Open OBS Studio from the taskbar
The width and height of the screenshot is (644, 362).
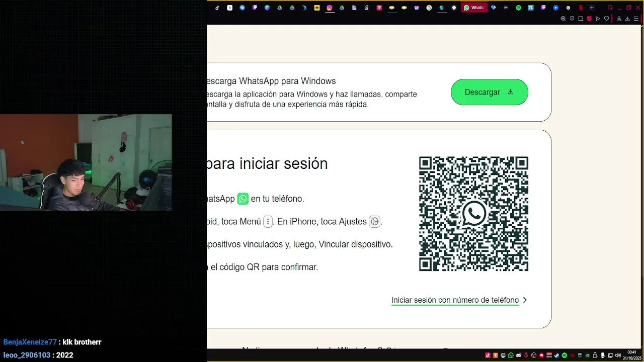[534, 355]
